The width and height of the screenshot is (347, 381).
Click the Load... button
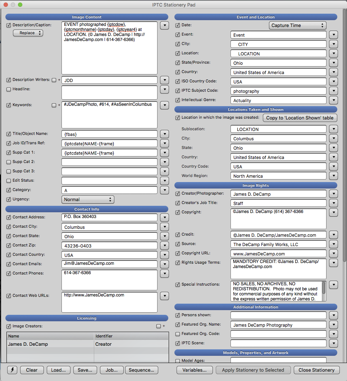pos(58,370)
